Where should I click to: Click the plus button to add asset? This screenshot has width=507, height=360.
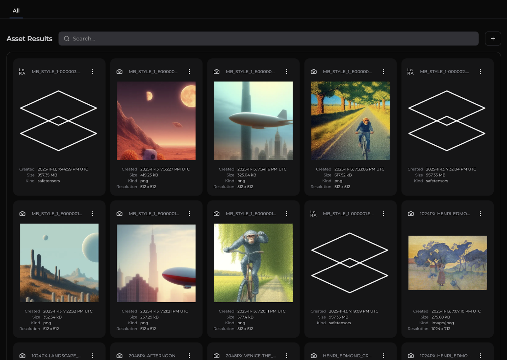pos(492,38)
